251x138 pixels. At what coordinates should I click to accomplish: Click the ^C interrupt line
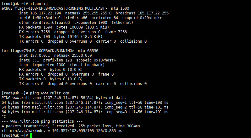point(4,117)
